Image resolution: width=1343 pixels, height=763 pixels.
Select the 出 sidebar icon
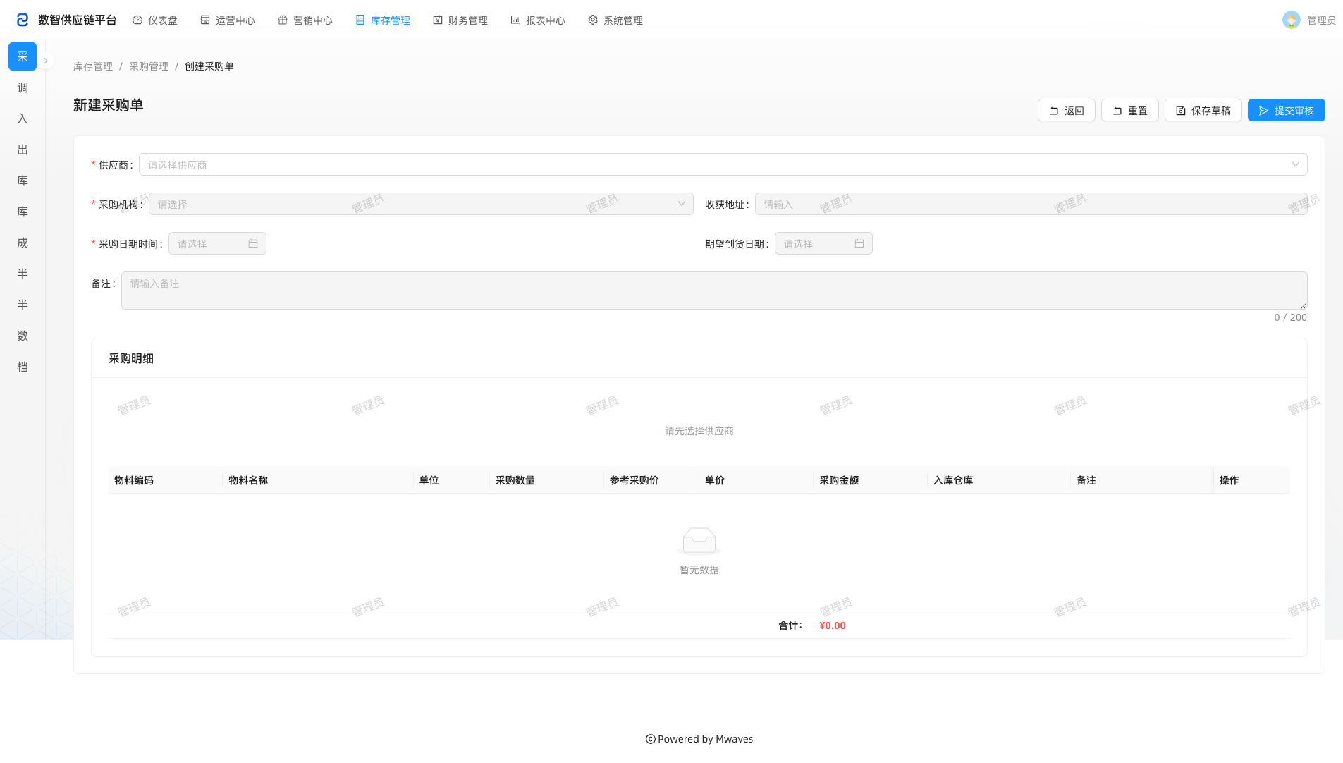pos(23,149)
